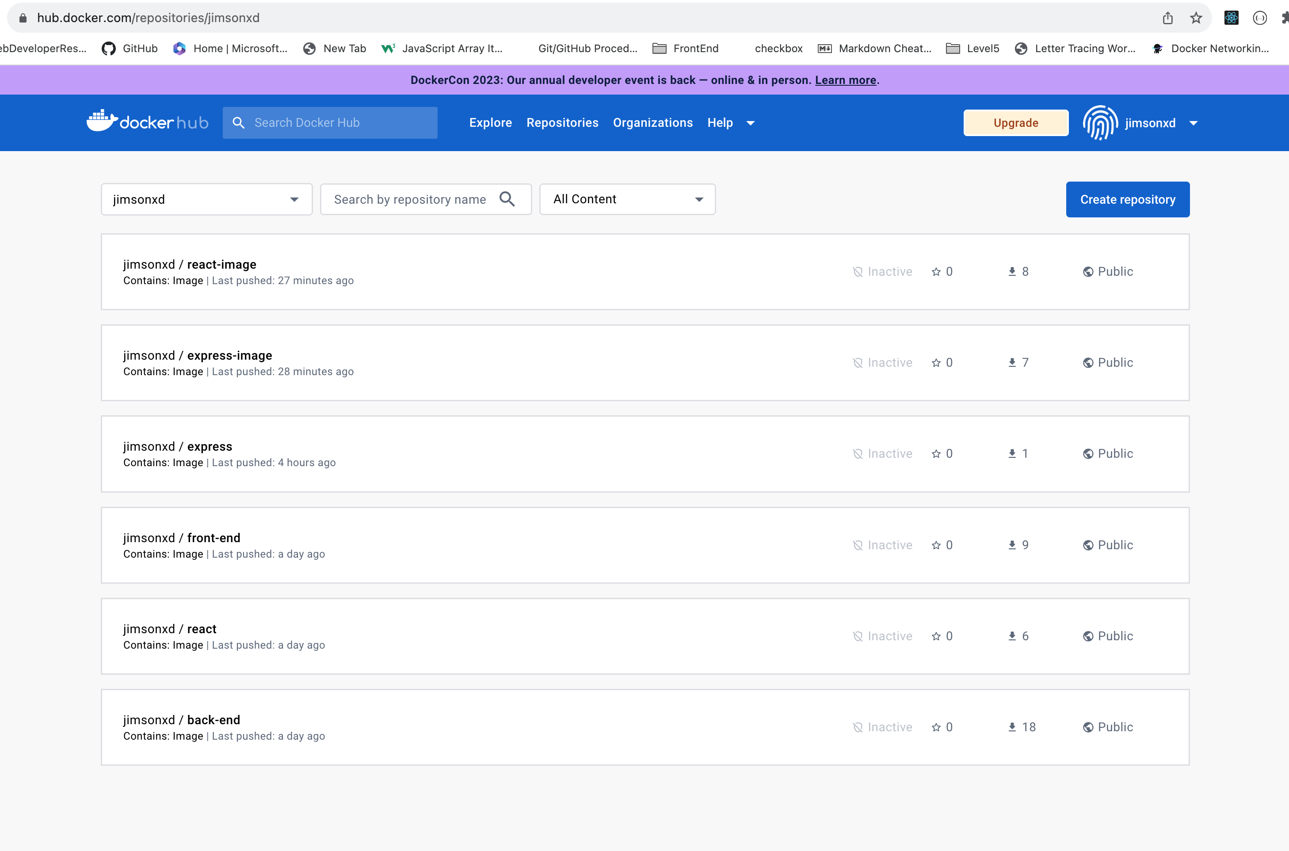Click the browser share icon in address bar
Viewport: 1289px width, 851px height.
tap(1167, 18)
